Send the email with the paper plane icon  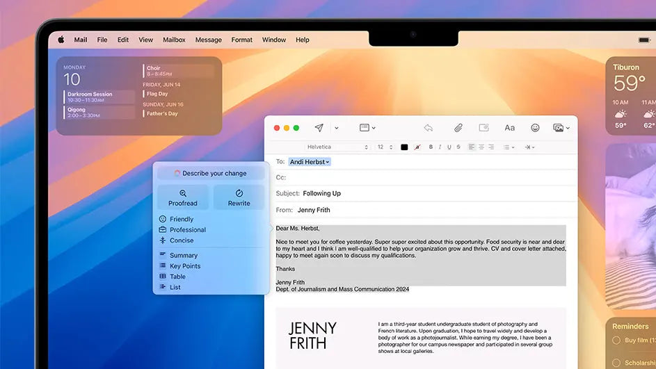coord(319,128)
